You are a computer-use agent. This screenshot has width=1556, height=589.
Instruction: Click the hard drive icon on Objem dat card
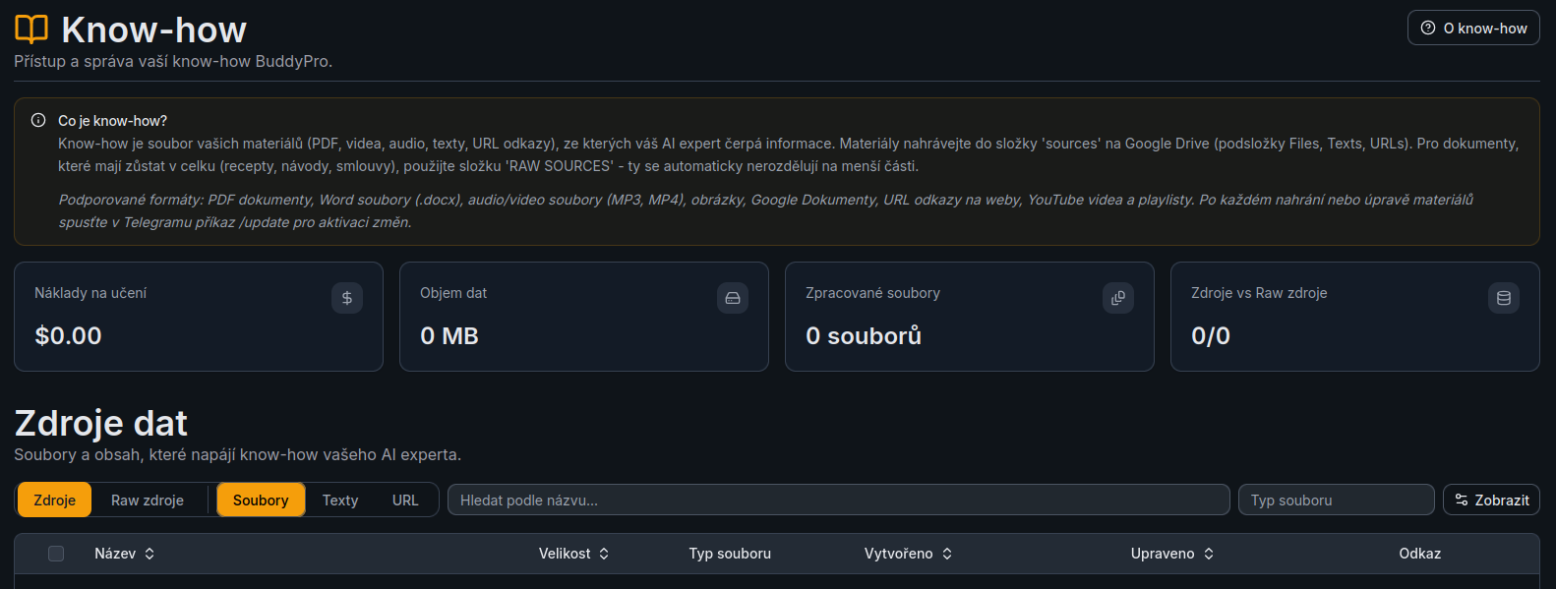point(733,298)
